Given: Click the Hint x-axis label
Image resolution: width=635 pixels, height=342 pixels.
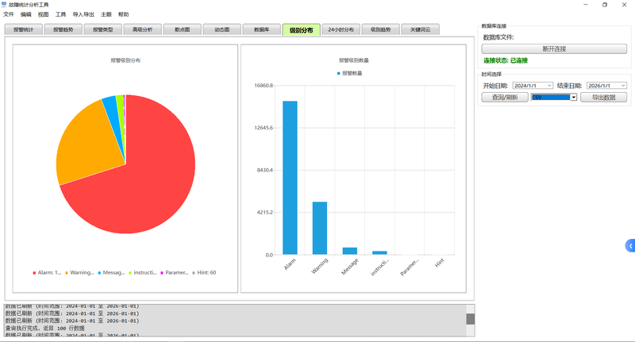Looking at the screenshot, I should [x=440, y=263].
